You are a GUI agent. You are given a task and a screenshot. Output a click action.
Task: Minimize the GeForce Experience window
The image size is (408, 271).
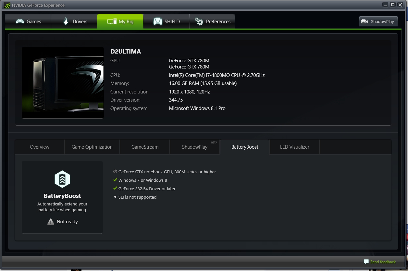coord(385,5)
